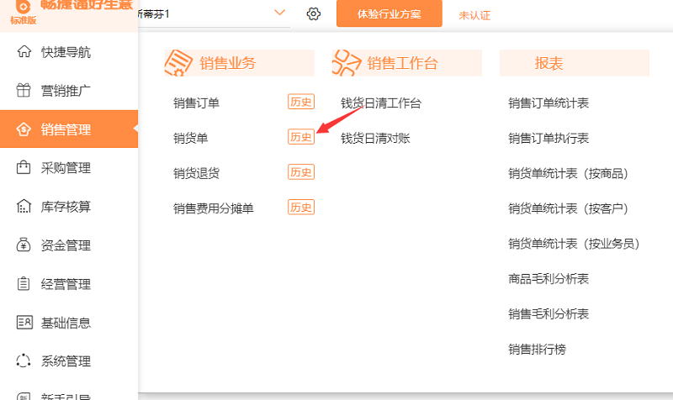Open 经营管理 menu item
This screenshot has height=400, width=673.
66,284
